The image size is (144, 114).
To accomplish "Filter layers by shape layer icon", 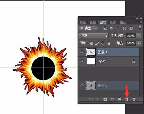I will tap(124, 28).
